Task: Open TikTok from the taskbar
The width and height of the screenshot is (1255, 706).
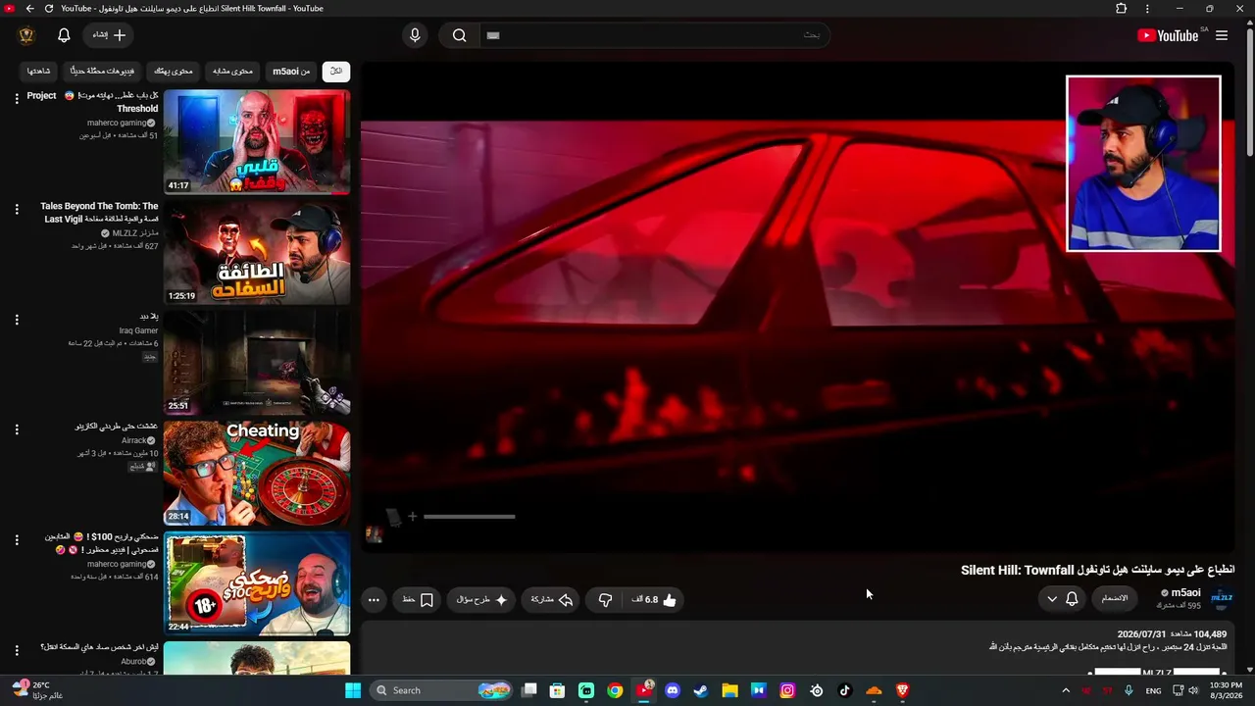Action: pyautogui.click(x=845, y=690)
